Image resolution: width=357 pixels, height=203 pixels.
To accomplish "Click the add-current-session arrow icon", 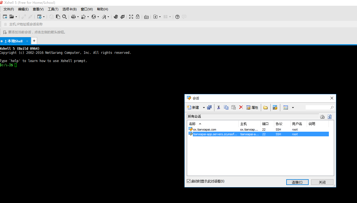I will (x=5, y=32).
